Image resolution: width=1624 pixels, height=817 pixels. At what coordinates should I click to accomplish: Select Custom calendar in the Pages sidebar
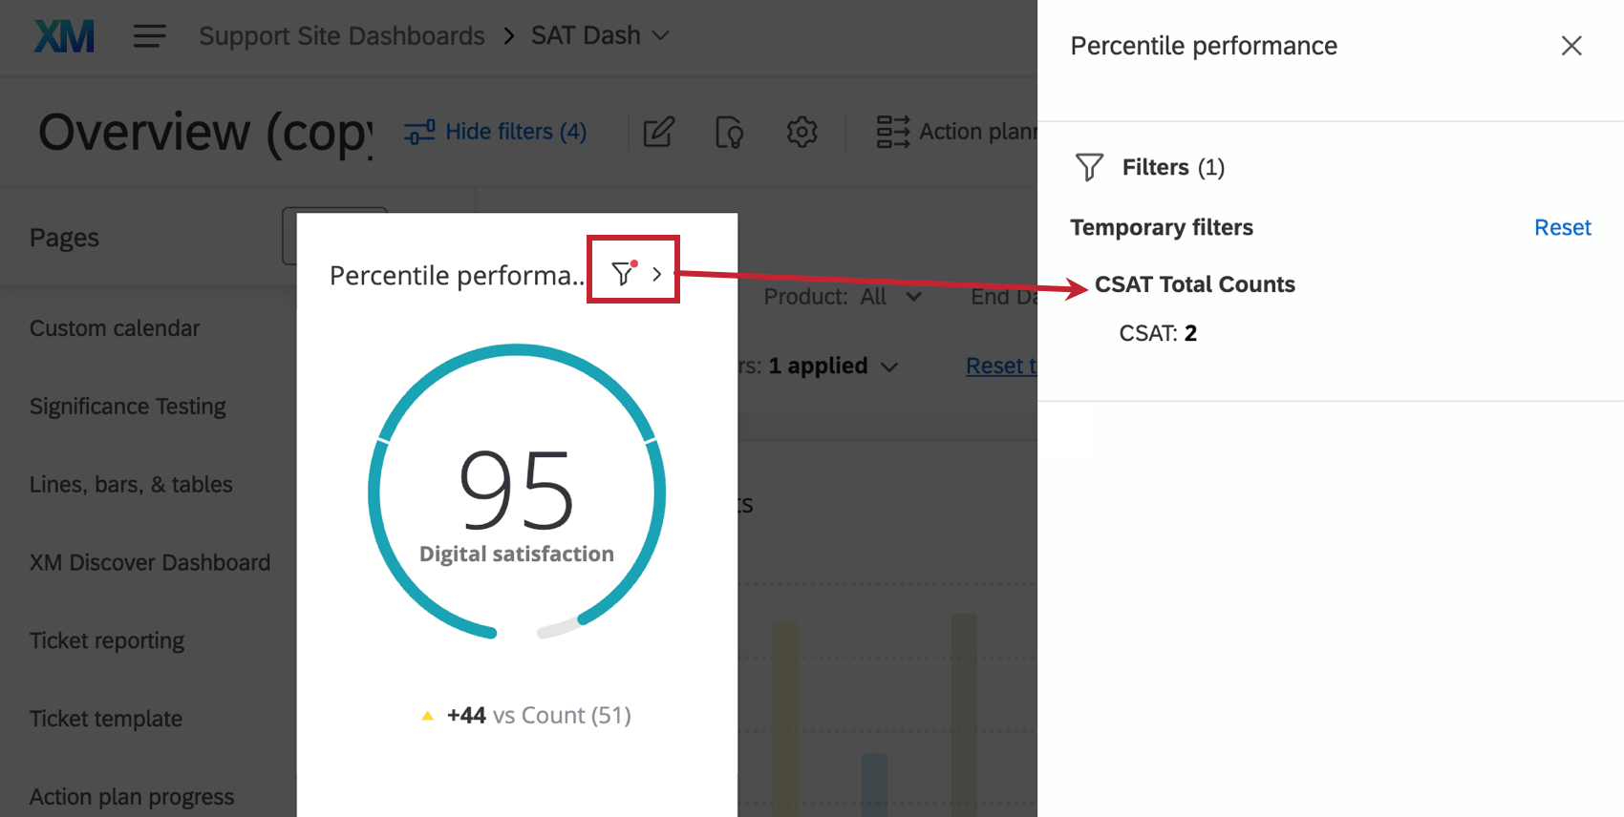[x=114, y=327]
